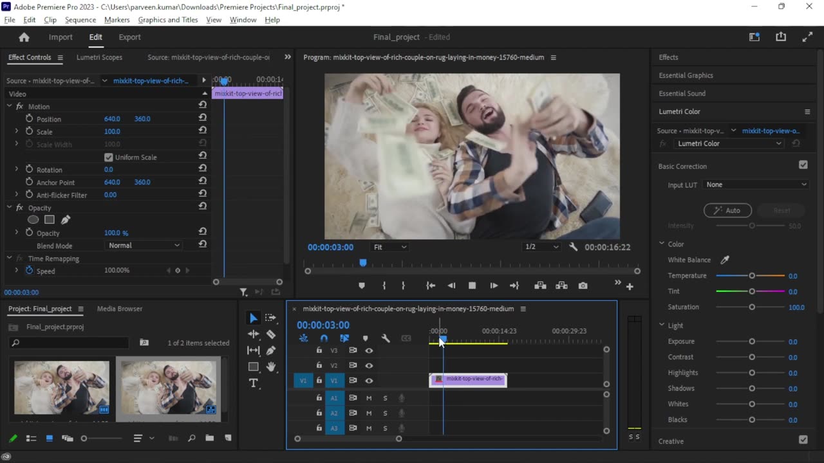This screenshot has width=824, height=463.
Task: Click the Extract button in Program Monitor
Action: click(561, 286)
